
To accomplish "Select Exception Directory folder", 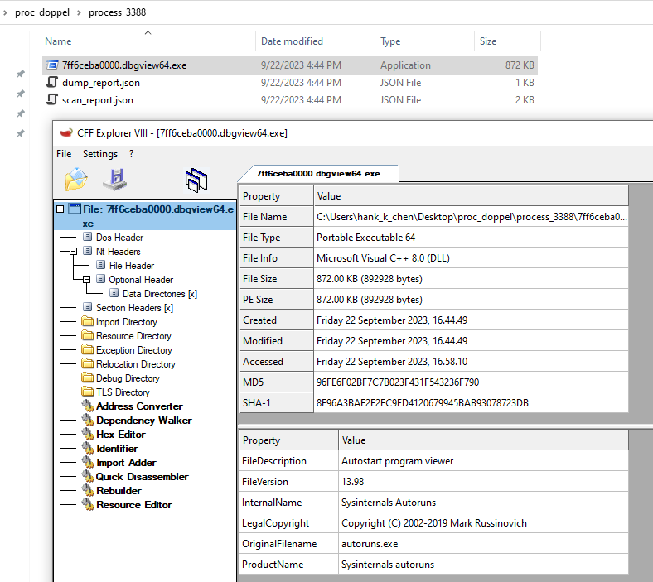I will point(133,350).
